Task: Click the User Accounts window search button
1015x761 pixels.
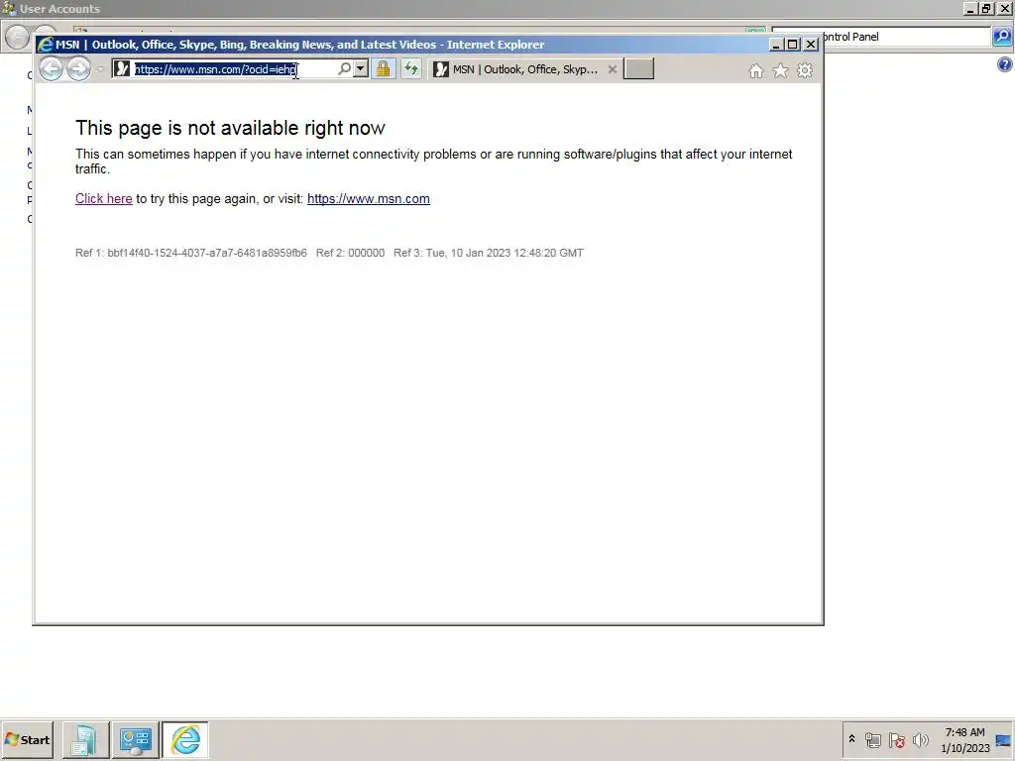Action: pyautogui.click(x=1002, y=37)
